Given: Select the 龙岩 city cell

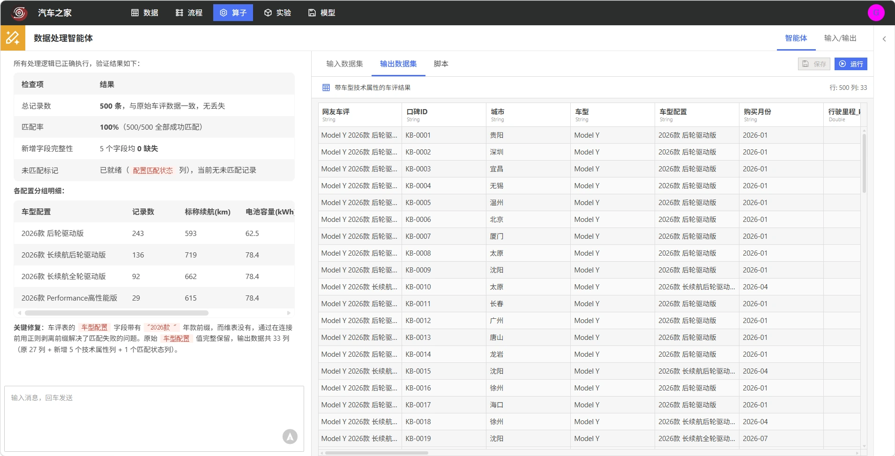Looking at the screenshot, I should click(528, 354).
